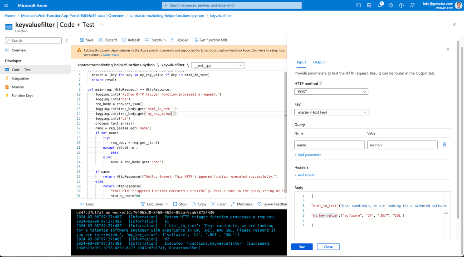Select Code + Test in left menu
Viewport: 464px width, 257px height.
[x=35, y=70]
